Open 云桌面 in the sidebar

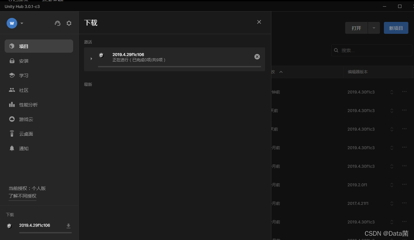[39, 134]
